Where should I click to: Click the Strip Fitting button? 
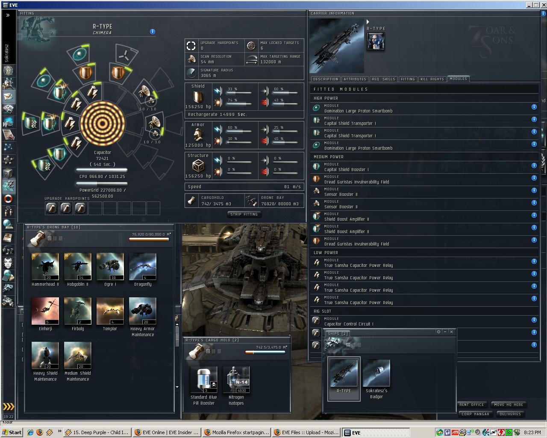[x=244, y=214]
